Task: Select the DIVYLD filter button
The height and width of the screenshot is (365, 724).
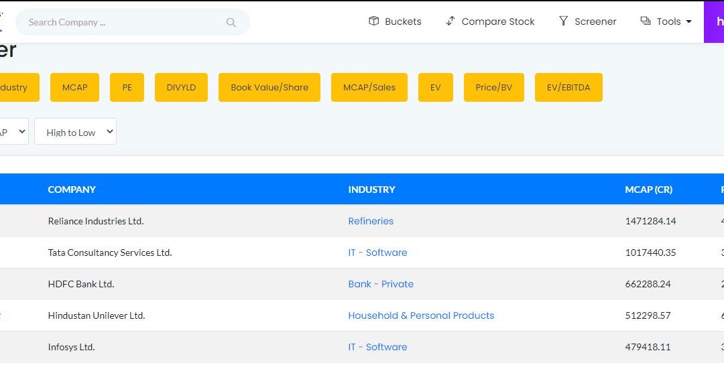Action: click(x=181, y=87)
